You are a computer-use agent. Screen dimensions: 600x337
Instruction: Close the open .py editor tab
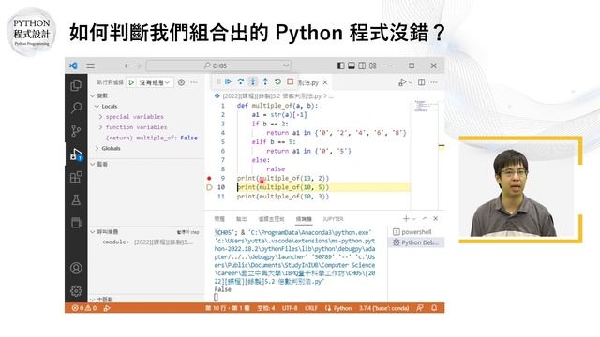coord(325,82)
